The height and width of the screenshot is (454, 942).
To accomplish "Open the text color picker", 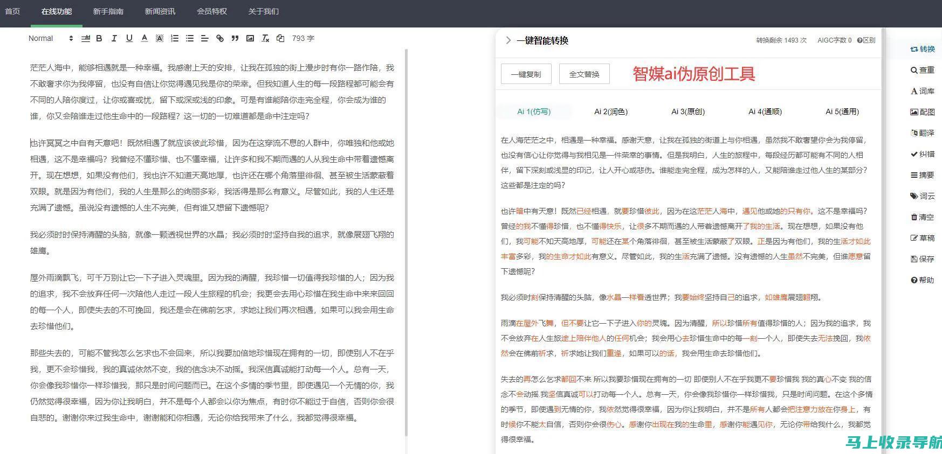I will click(x=144, y=38).
